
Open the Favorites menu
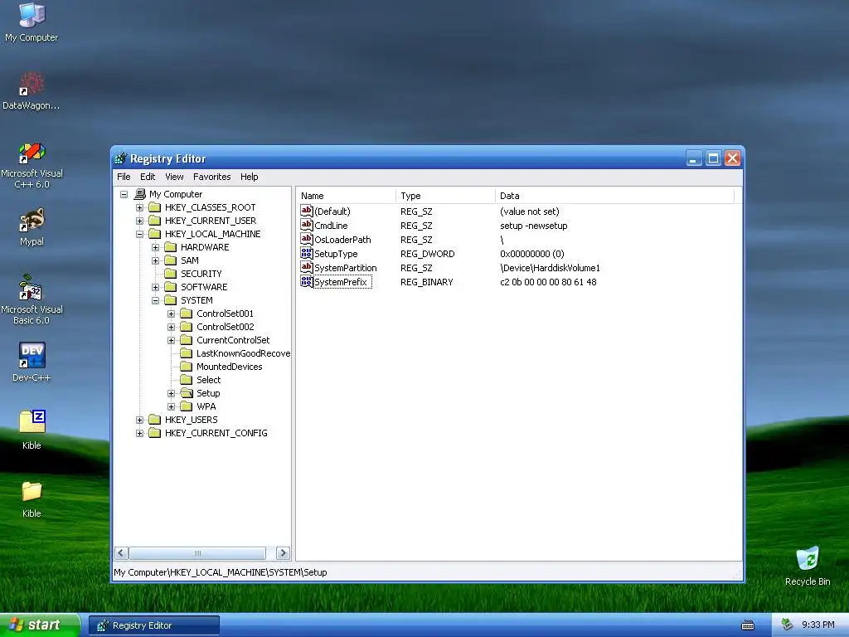[211, 177]
